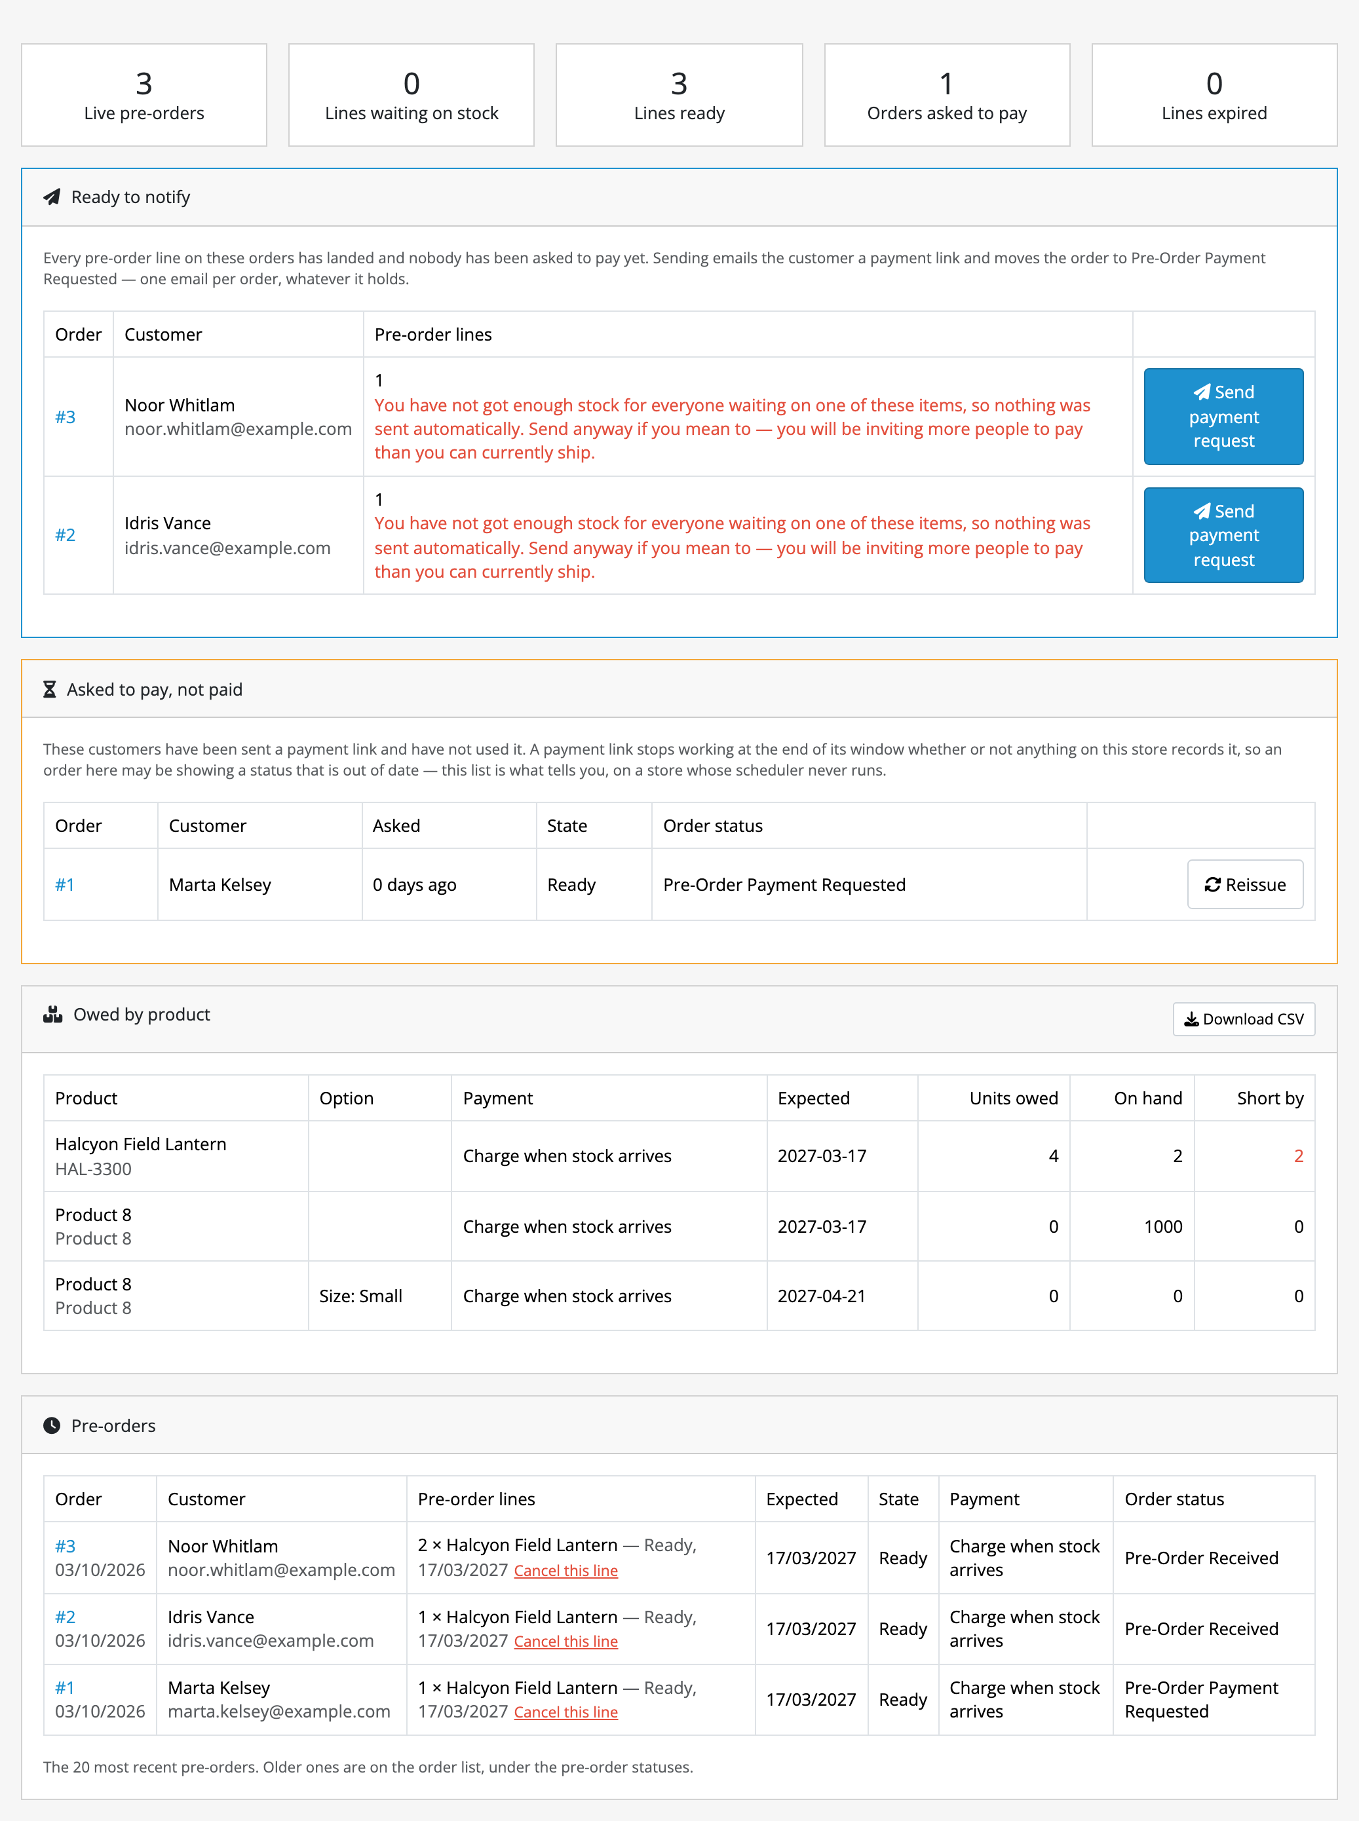This screenshot has height=1821, width=1359.
Task: Click the idris.vance@example.com email in Ready to notify
Action: tap(228, 548)
